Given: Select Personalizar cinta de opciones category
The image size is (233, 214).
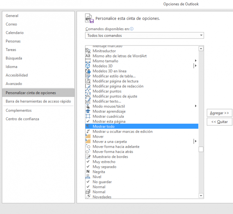Looking at the screenshot, I should 38,93.
